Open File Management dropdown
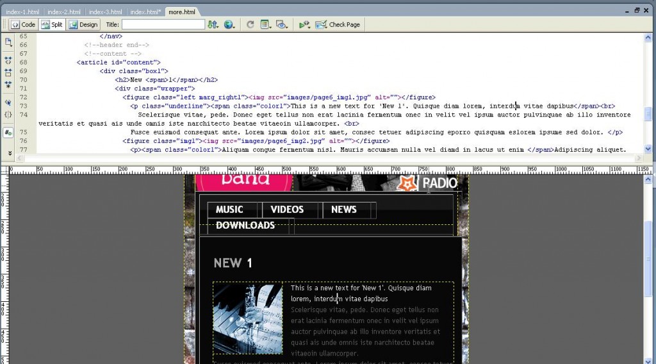This screenshot has height=364, width=656. point(213,25)
